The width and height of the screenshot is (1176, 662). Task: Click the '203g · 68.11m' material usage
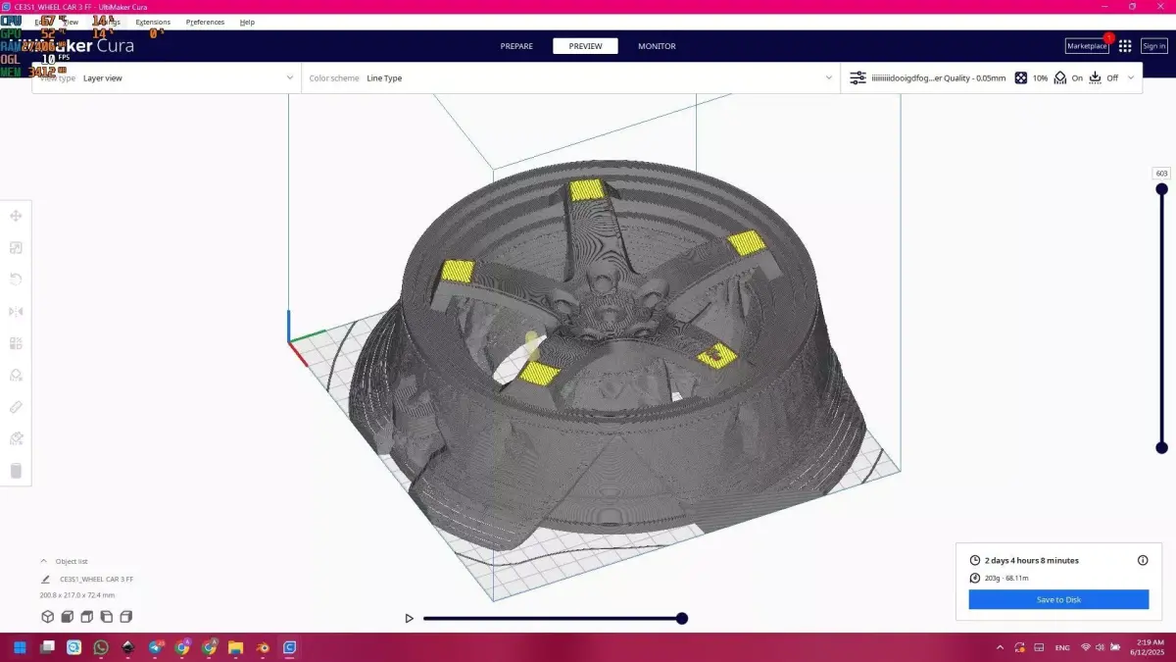[x=1006, y=578]
